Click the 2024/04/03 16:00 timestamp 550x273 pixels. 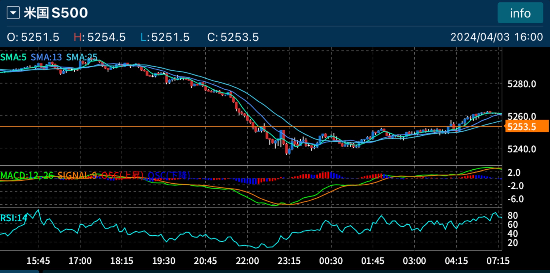pyautogui.click(x=496, y=37)
